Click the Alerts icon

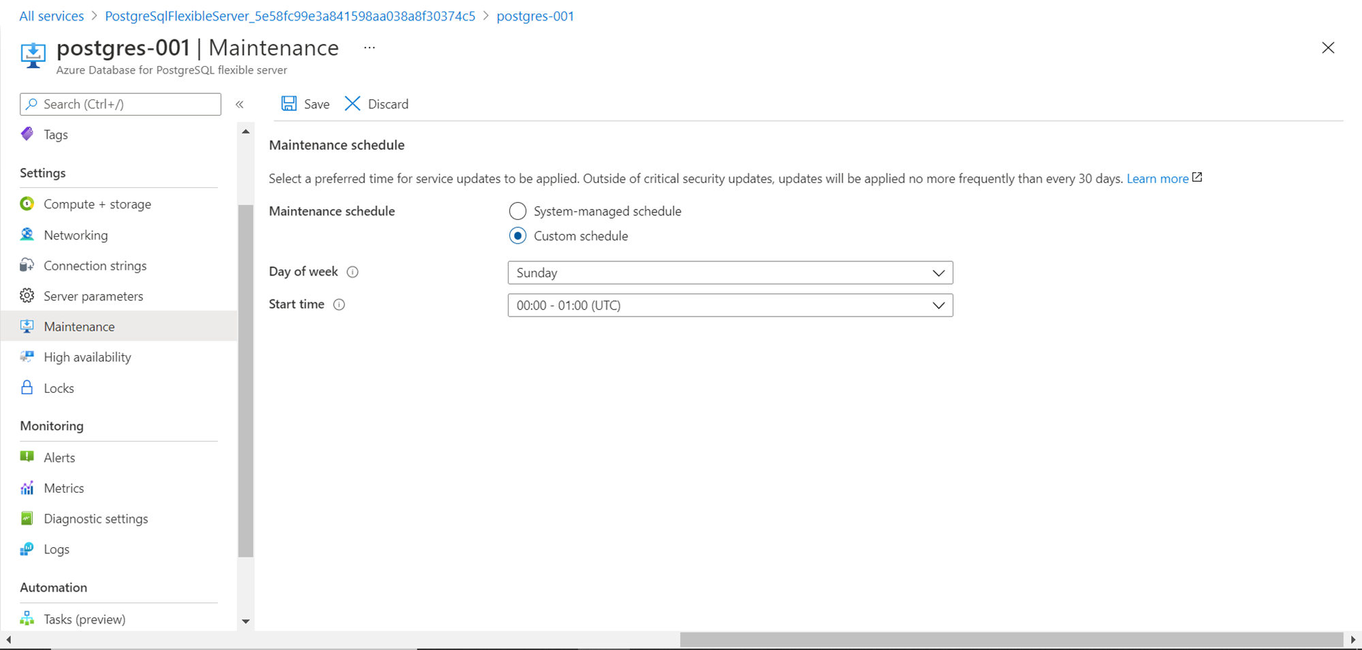(x=27, y=457)
